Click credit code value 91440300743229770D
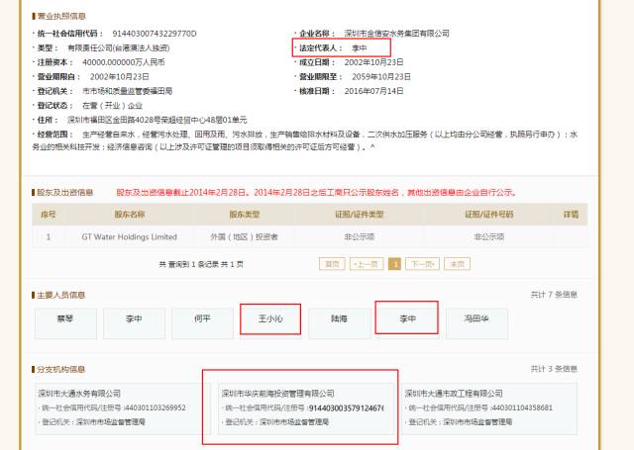Viewport: 634px width, 450px height. coord(155,34)
